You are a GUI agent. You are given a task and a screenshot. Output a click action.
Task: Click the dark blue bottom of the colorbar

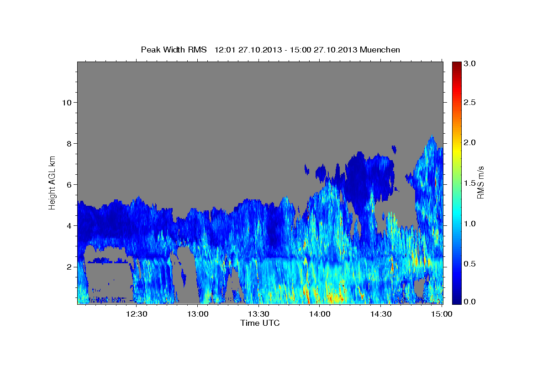[x=456, y=299]
